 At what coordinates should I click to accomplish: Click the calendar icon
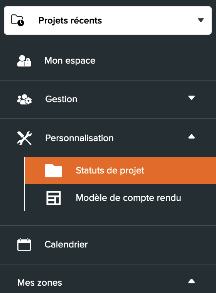point(24,244)
